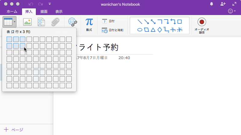Screen dimensions: 241x135
Task: Select the elbow arrow connector shape
Action: coord(167,22)
